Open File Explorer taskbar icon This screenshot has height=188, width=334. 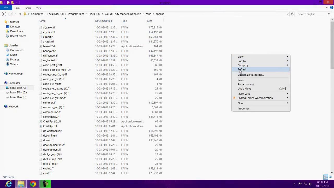pos(21,184)
